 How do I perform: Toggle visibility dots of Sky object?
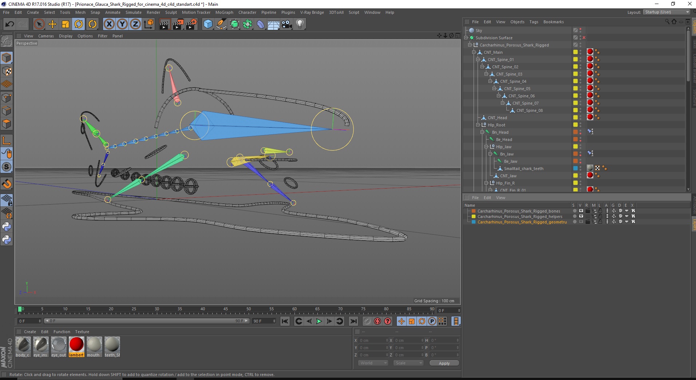point(580,31)
